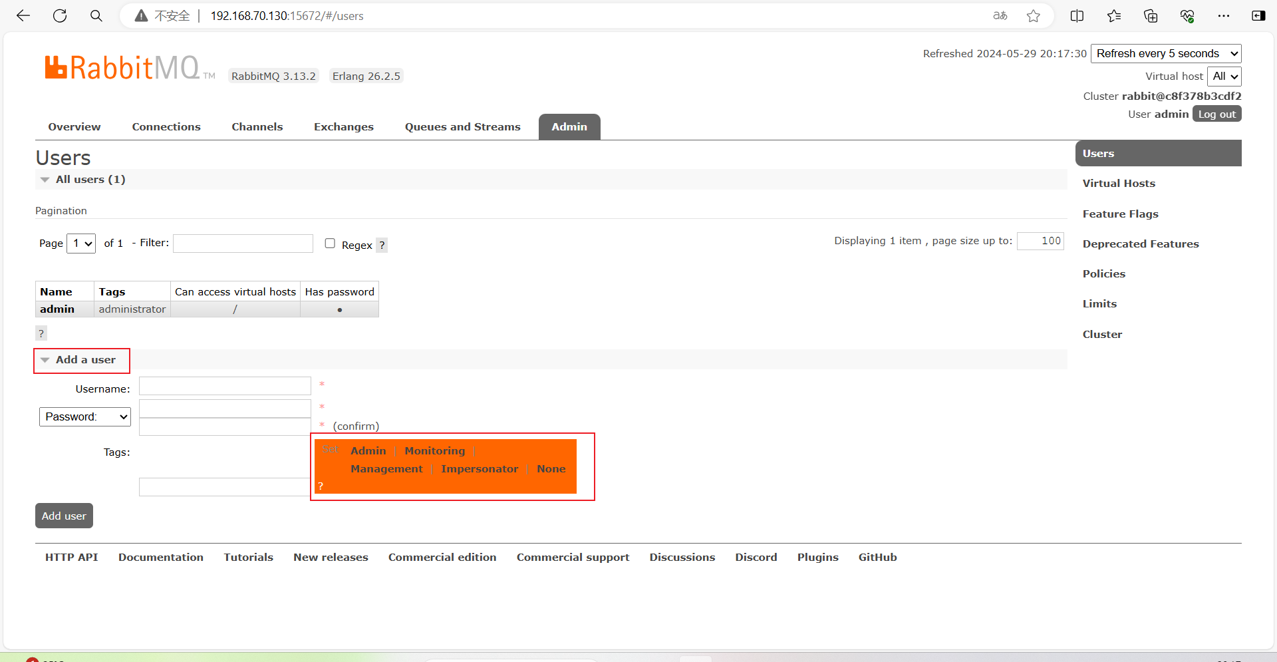Image resolution: width=1277 pixels, height=662 pixels.
Task: Enable the Regex checkbox
Action: tap(330, 244)
